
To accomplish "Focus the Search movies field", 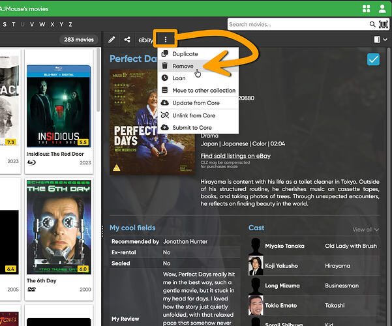I will tap(299, 24).
